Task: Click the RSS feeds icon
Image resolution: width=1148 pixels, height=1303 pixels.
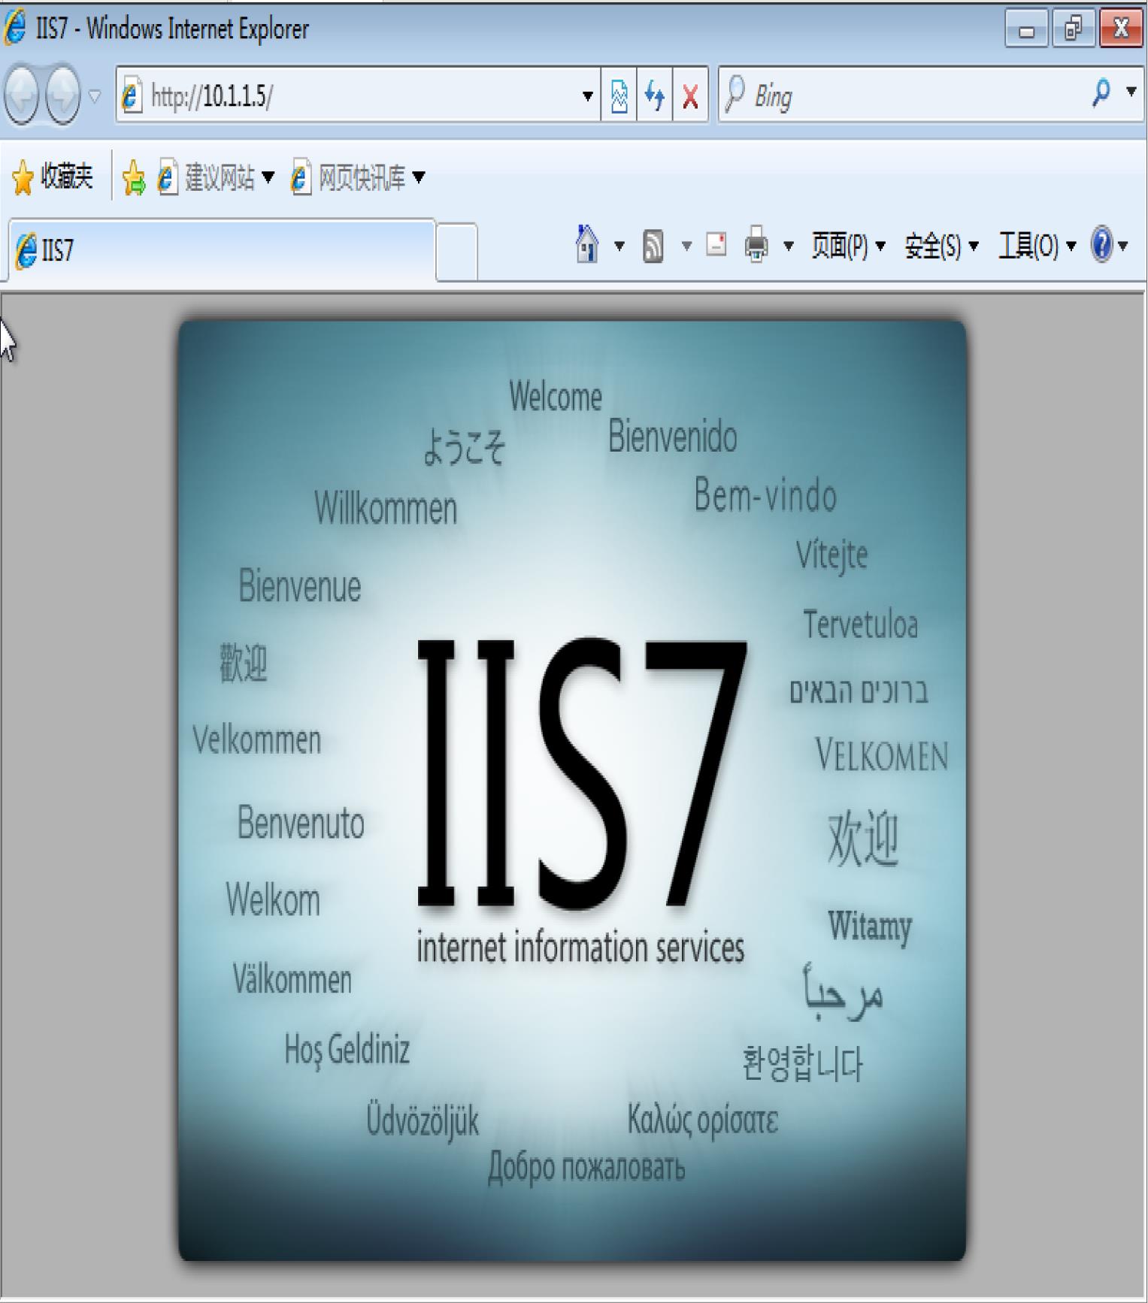Action: (653, 246)
